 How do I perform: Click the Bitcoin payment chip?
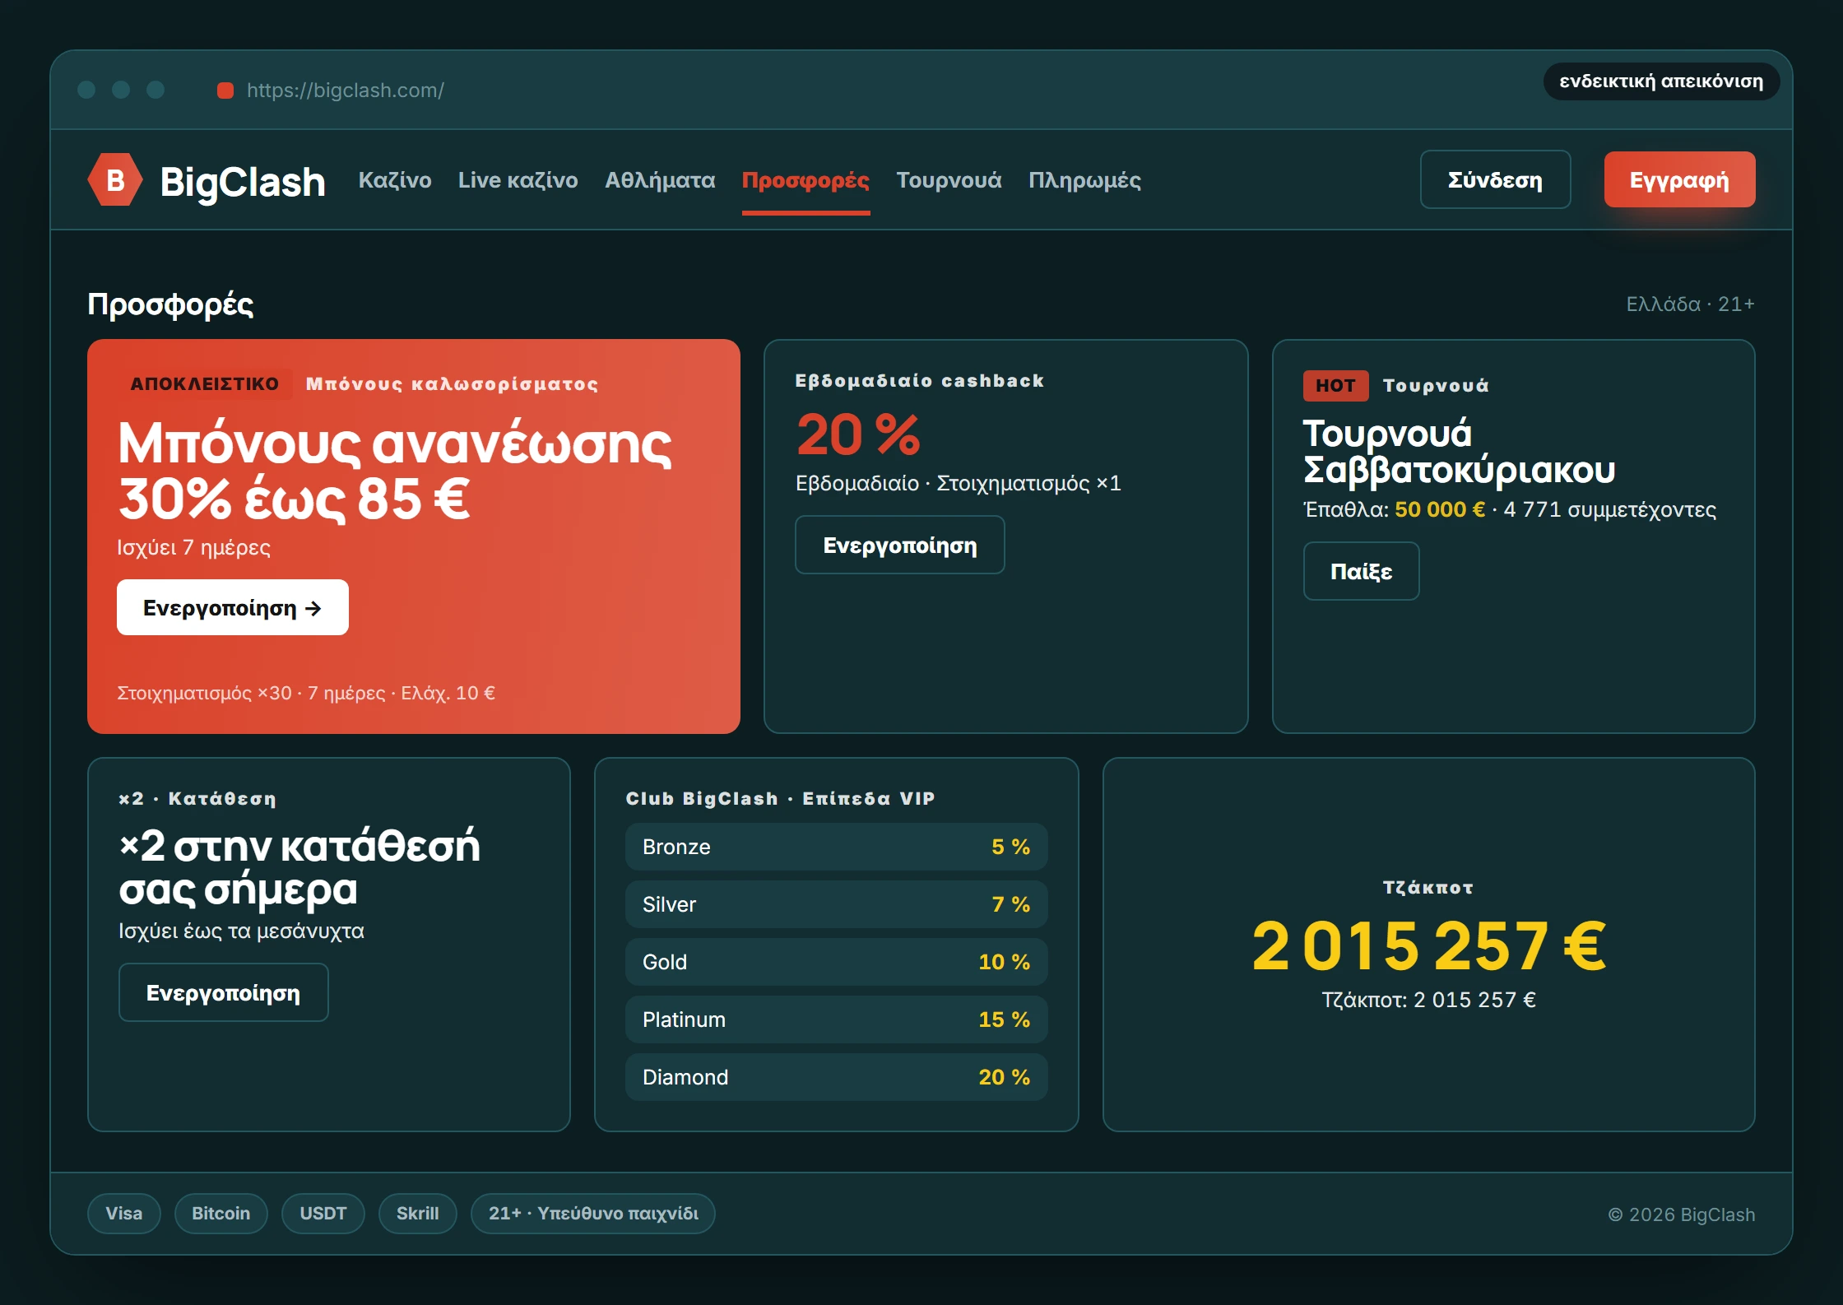[x=221, y=1214]
